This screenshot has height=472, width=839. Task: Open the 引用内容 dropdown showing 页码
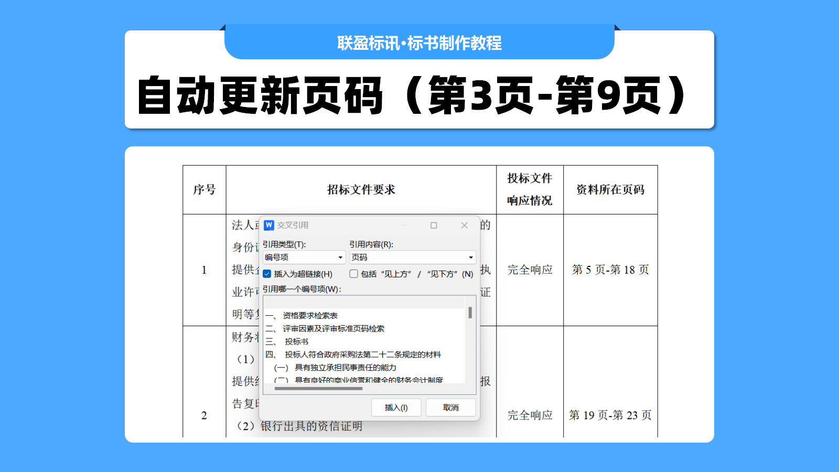tap(413, 257)
